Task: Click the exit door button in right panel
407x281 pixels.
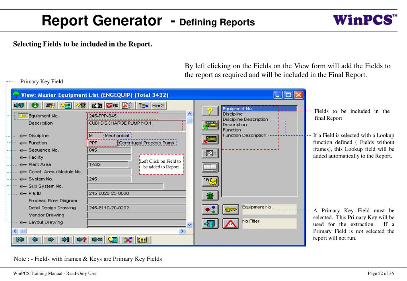Action: [x=210, y=223]
